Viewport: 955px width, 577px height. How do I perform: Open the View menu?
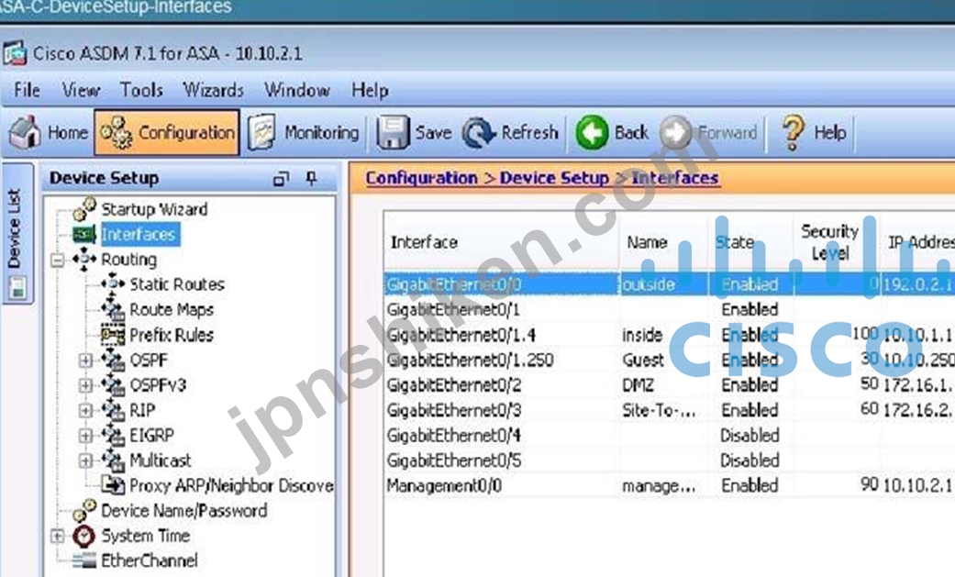pos(81,90)
